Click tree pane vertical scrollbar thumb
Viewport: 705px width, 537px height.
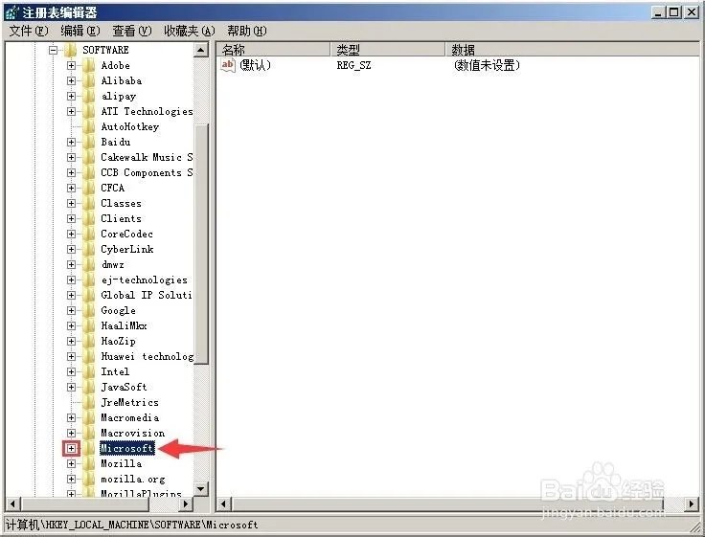coord(201,243)
